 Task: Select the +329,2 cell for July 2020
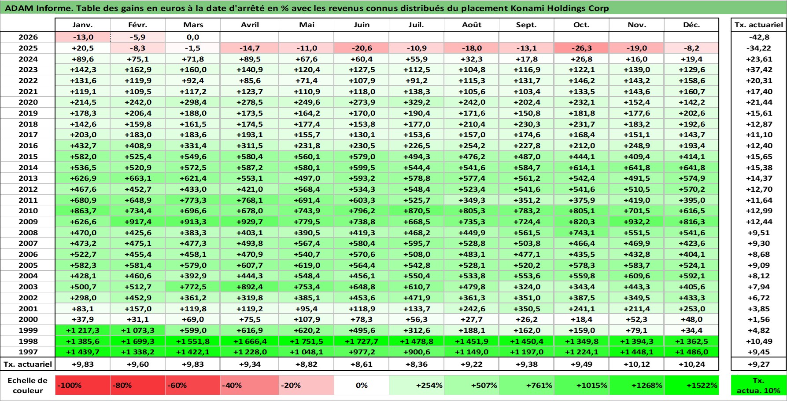(417, 102)
